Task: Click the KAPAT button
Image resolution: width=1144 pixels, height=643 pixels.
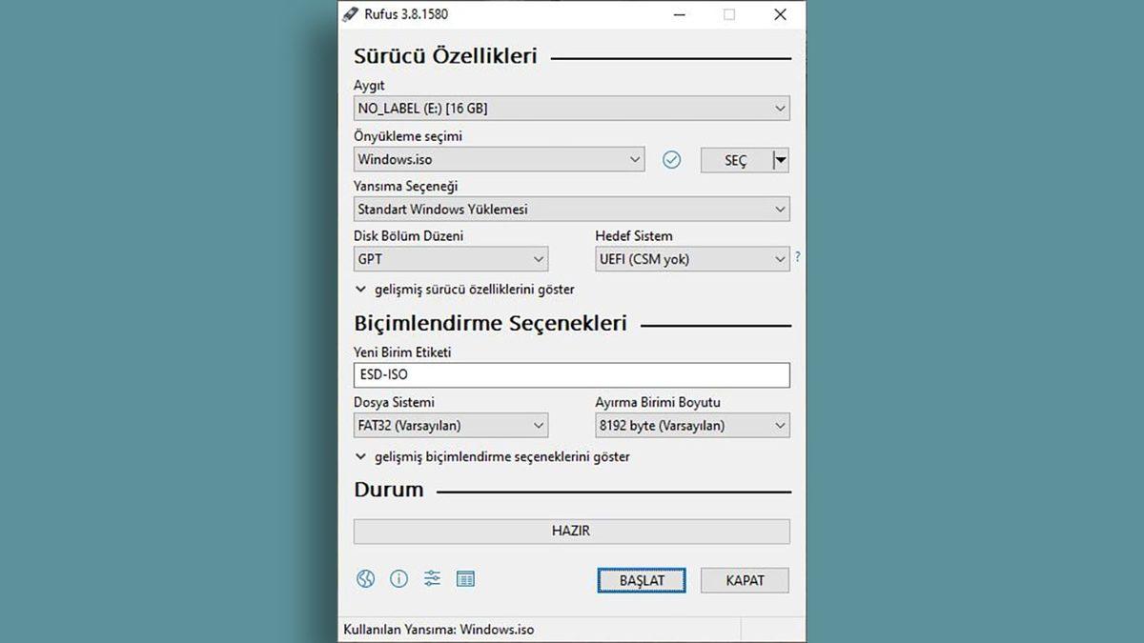Action: 745,579
